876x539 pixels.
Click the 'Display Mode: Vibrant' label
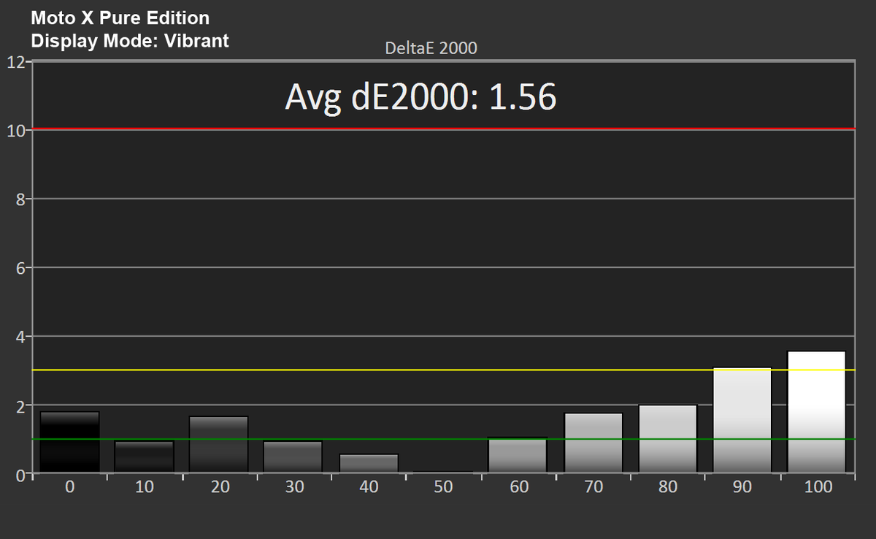[130, 41]
